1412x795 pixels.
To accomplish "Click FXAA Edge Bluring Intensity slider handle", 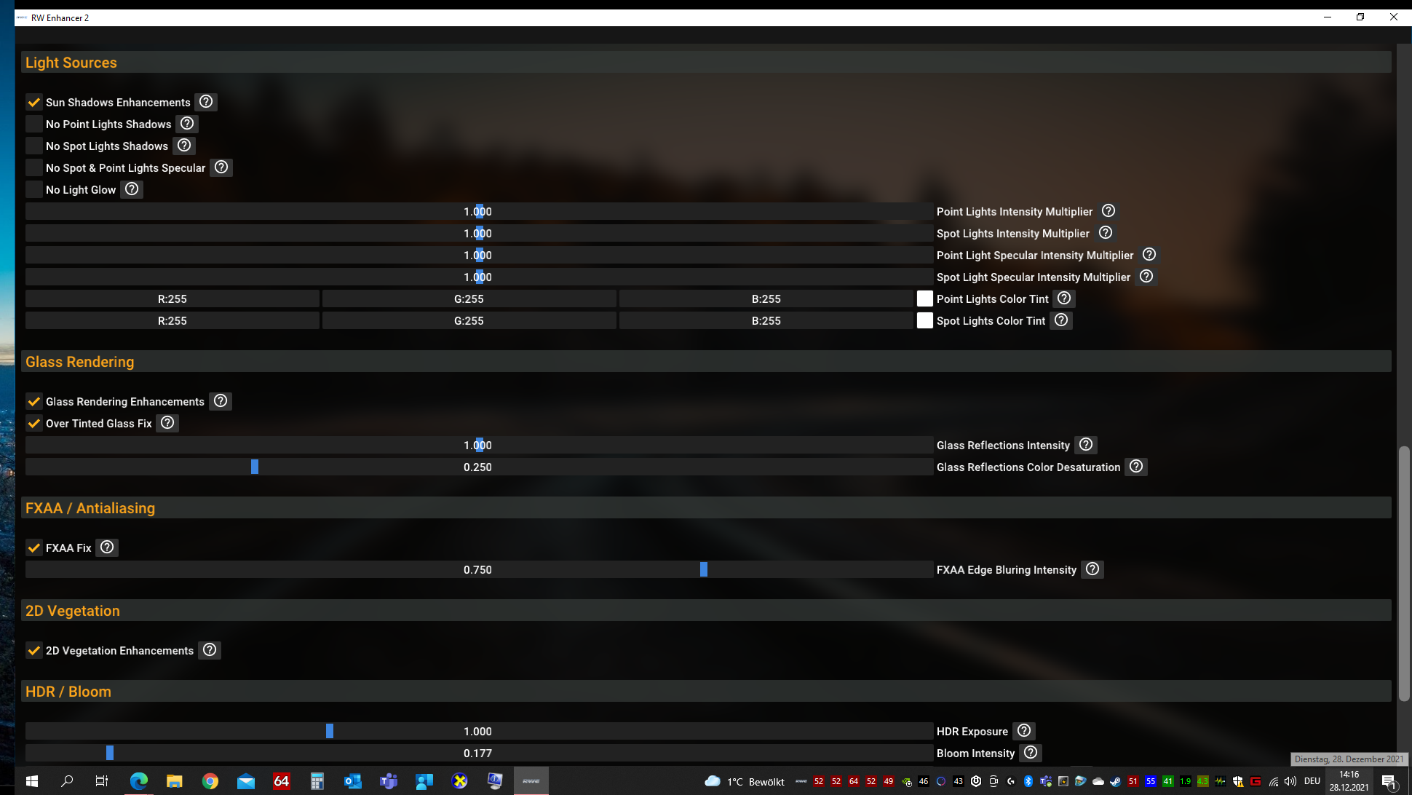I will coord(704,569).
